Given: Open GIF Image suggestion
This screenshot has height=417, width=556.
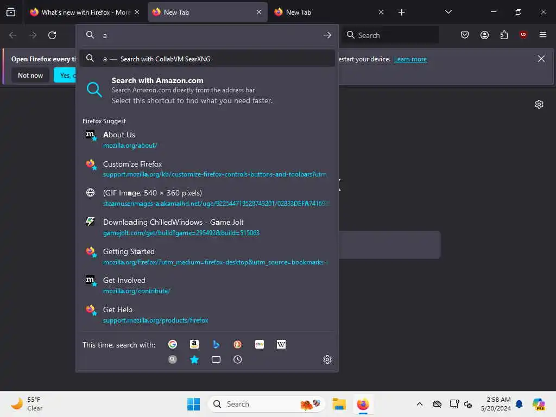Looking at the screenshot, I should click(207, 198).
